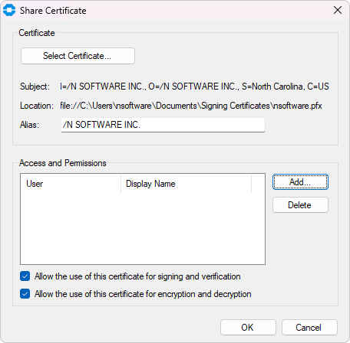Click the blue app icon in title bar
The image size is (350, 343).
tap(9, 10)
